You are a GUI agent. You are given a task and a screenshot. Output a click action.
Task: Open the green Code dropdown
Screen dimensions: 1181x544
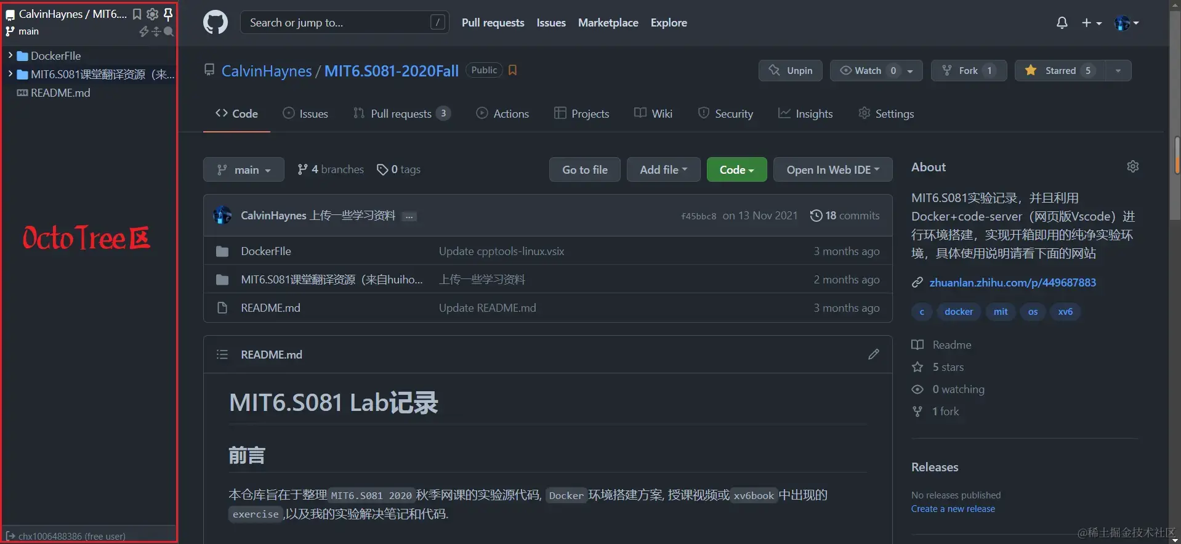coord(737,169)
